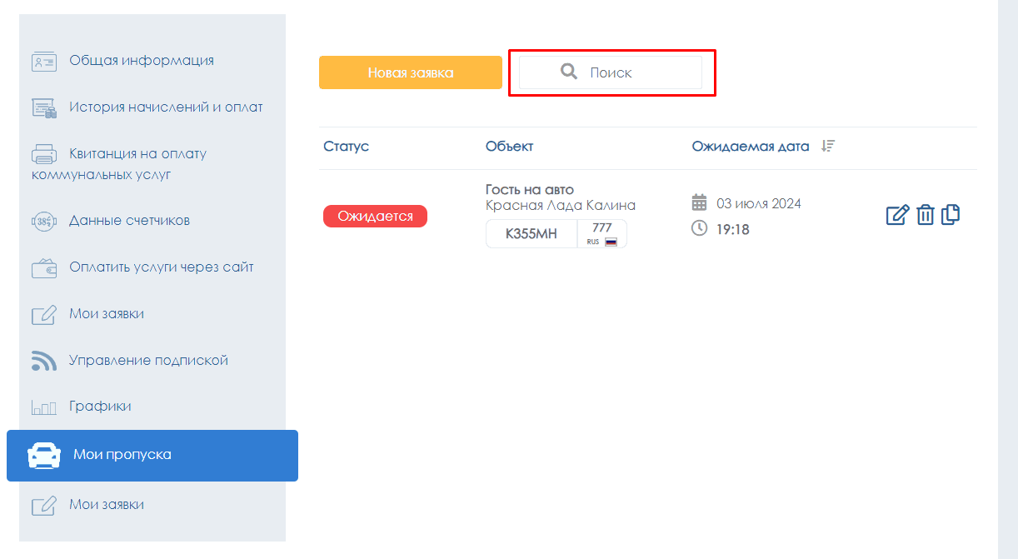Click the RSS icon for Управление подпиской
The image size is (1018, 559).
43,360
